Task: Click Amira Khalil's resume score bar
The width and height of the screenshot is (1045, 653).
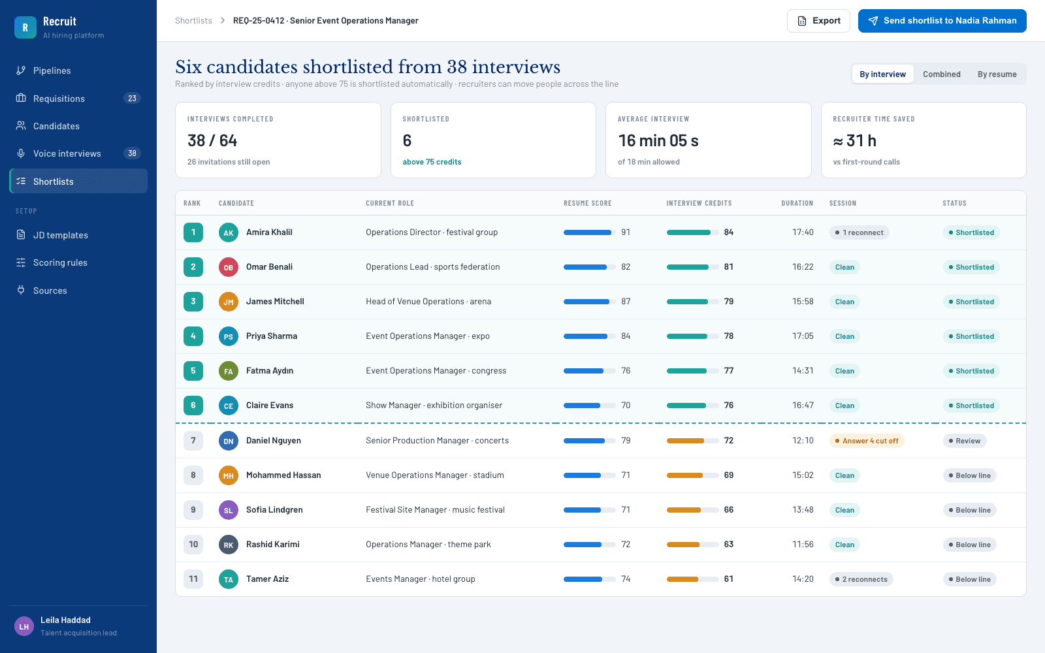Action: tap(590, 232)
